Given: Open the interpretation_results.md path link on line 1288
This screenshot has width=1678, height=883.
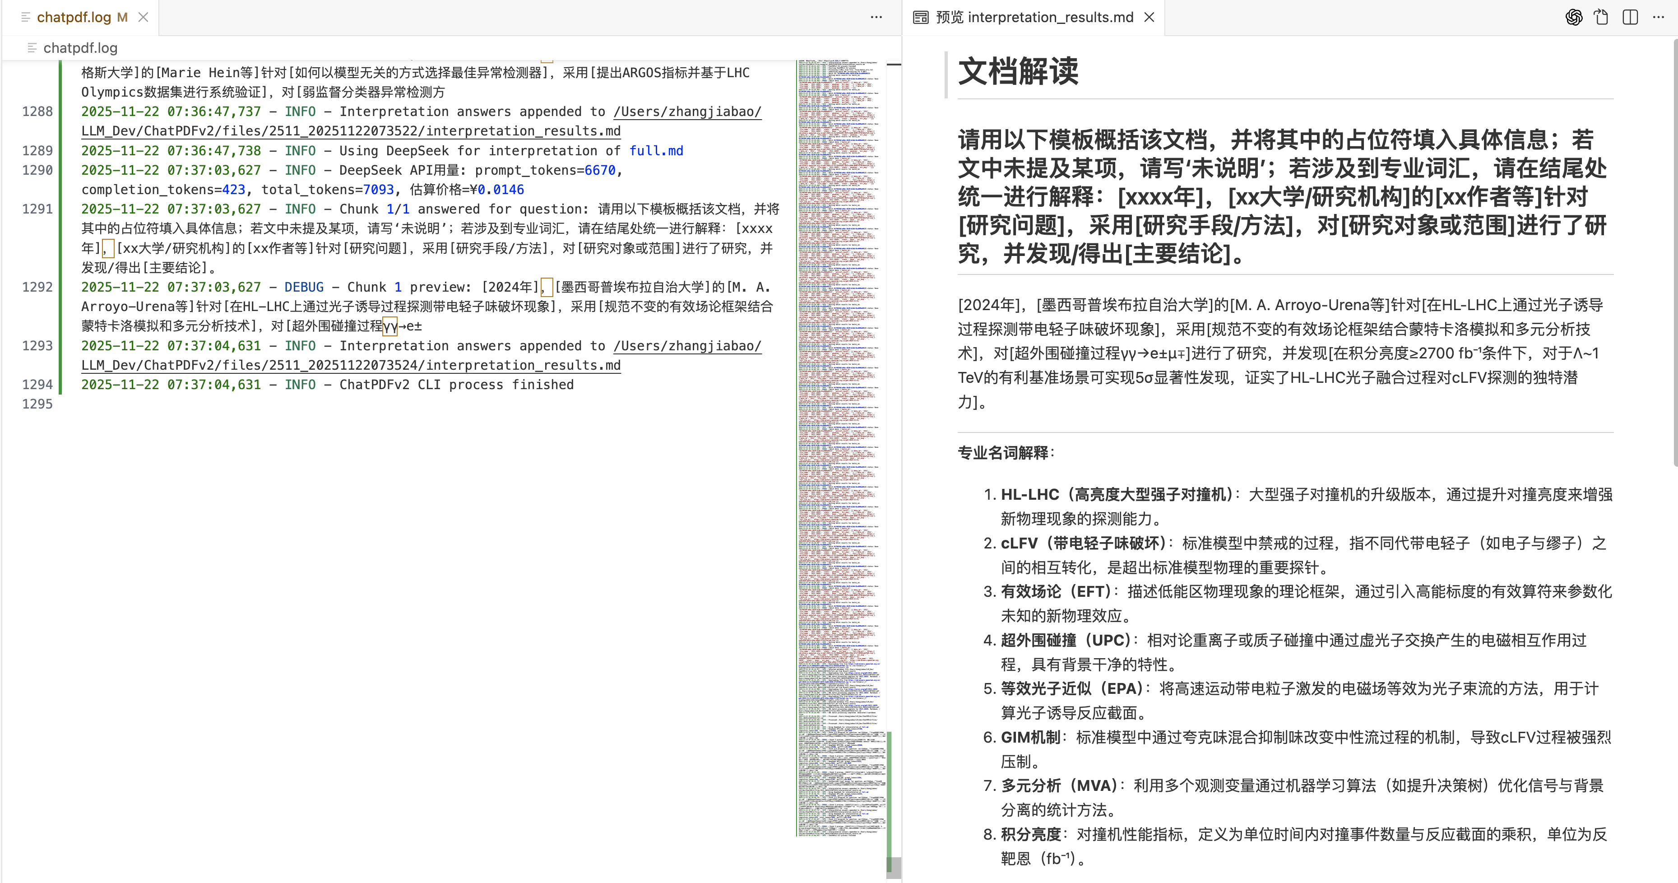Looking at the screenshot, I should pyautogui.click(x=421, y=121).
